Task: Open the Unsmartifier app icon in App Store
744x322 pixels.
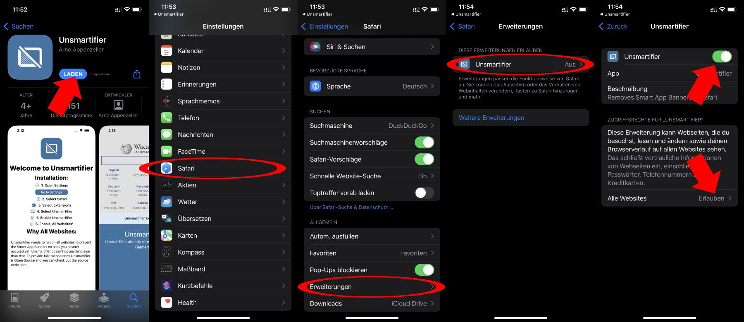Action: tap(30, 57)
